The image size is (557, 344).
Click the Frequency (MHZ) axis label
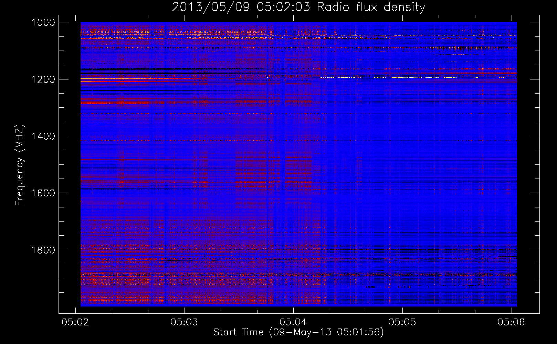(x=20, y=165)
